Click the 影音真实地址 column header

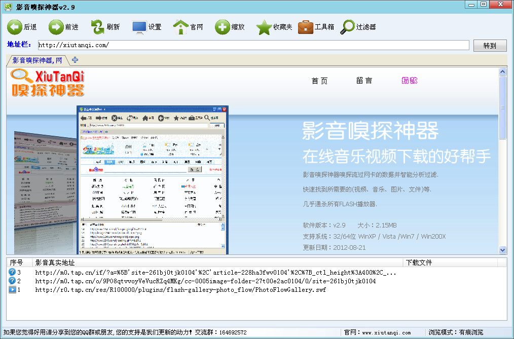(217, 262)
